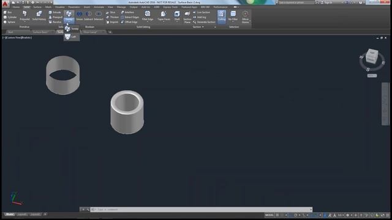The width and height of the screenshot is (392, 220).
Task: Click the Polysolid tool
Action: (24, 15)
